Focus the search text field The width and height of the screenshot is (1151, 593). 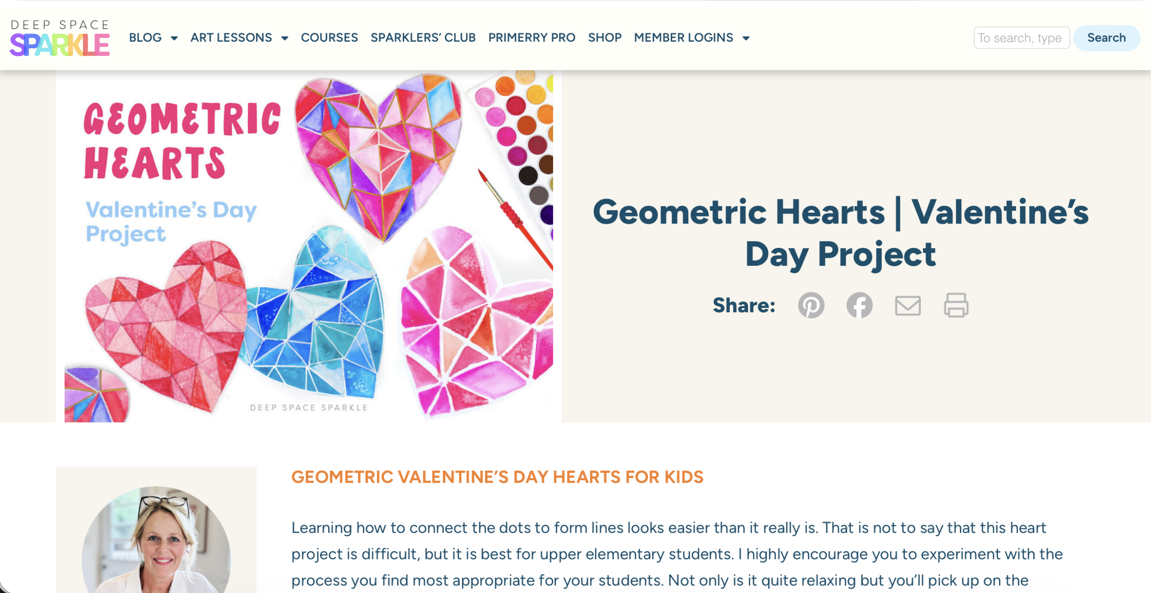point(1021,38)
